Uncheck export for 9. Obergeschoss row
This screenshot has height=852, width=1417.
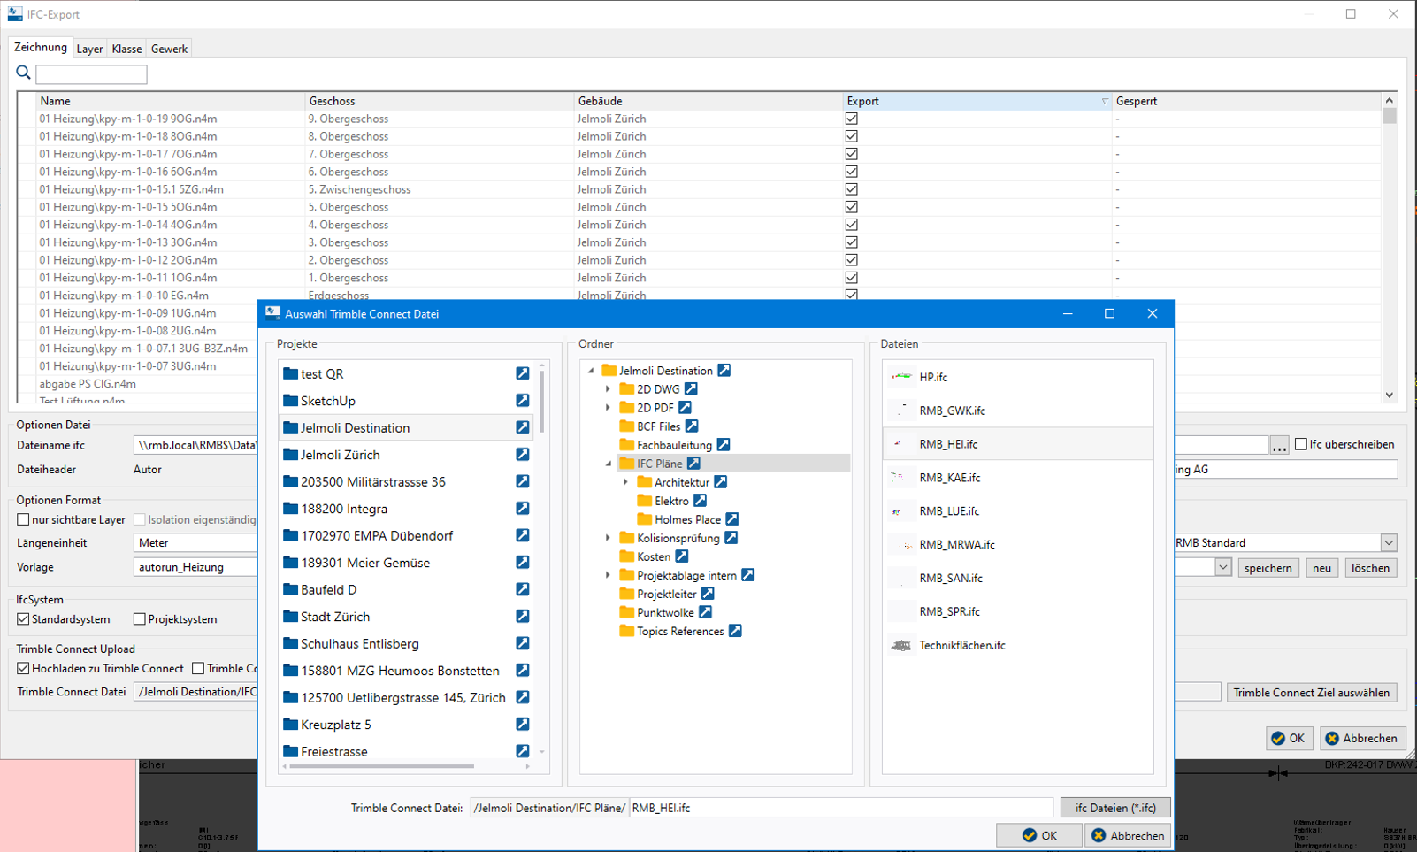pyautogui.click(x=852, y=119)
